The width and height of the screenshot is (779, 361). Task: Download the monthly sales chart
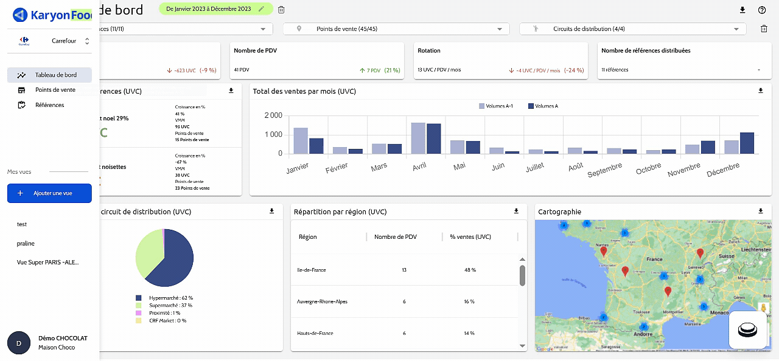point(761,91)
